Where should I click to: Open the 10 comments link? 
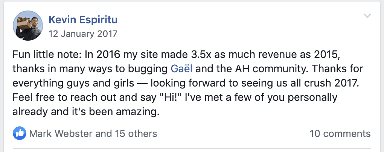point(340,133)
